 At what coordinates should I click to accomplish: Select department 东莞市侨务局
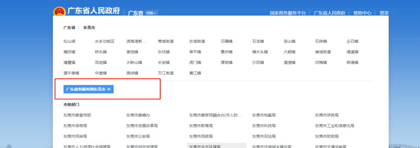[327, 115]
